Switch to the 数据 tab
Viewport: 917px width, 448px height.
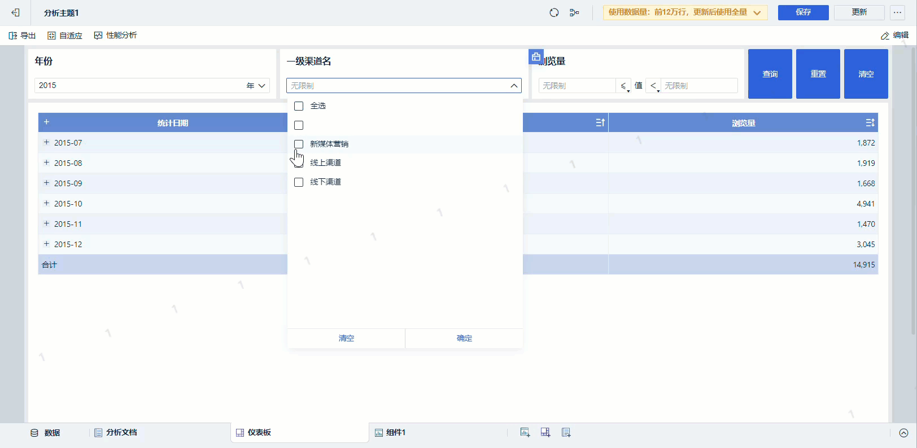coord(45,433)
